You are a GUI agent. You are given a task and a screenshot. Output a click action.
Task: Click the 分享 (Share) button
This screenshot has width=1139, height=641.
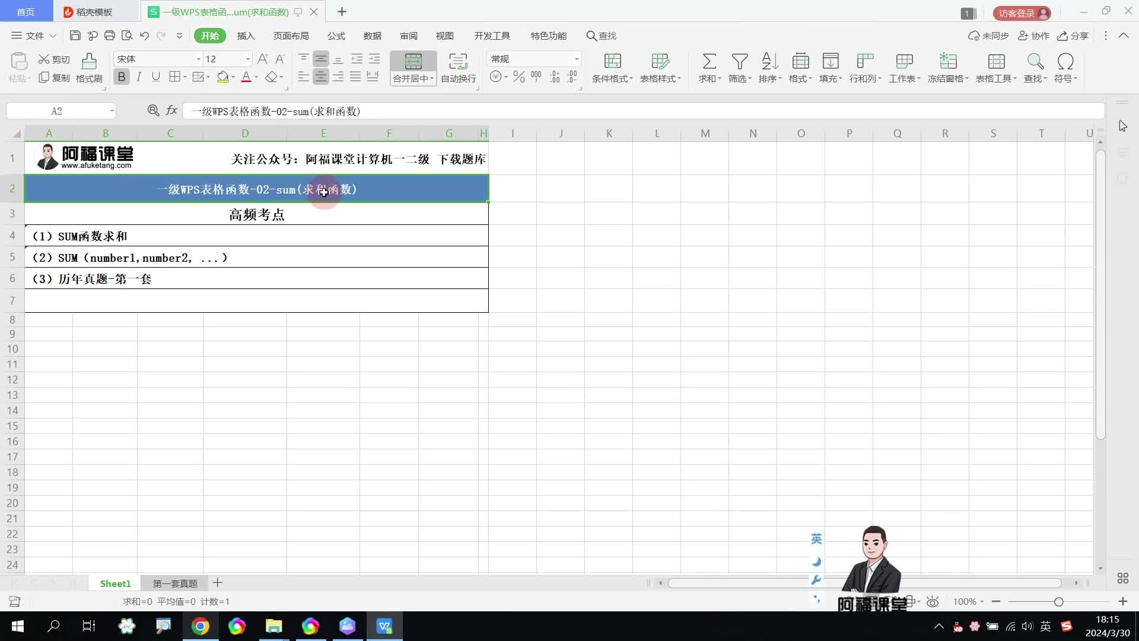[x=1073, y=36]
